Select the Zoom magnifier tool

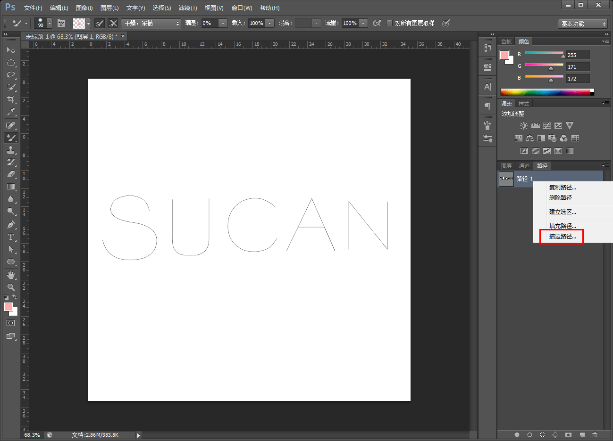[x=11, y=287]
